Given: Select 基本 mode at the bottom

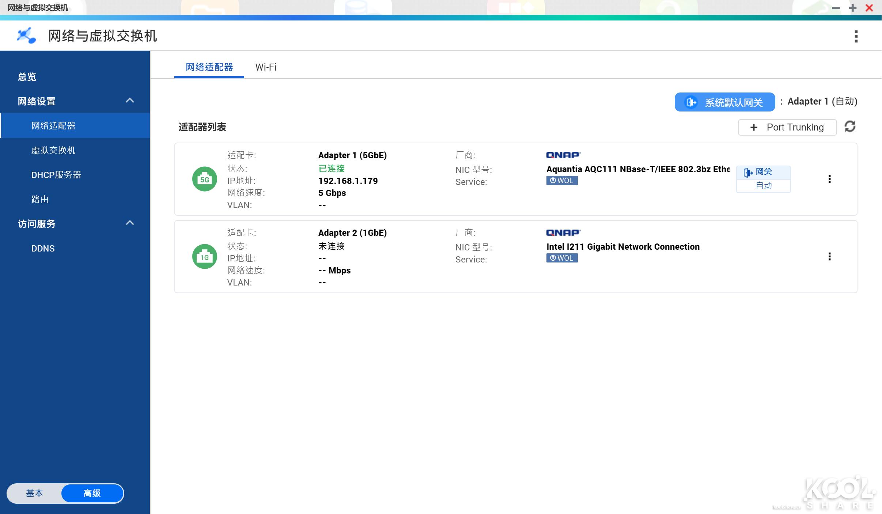Looking at the screenshot, I should click(x=35, y=493).
